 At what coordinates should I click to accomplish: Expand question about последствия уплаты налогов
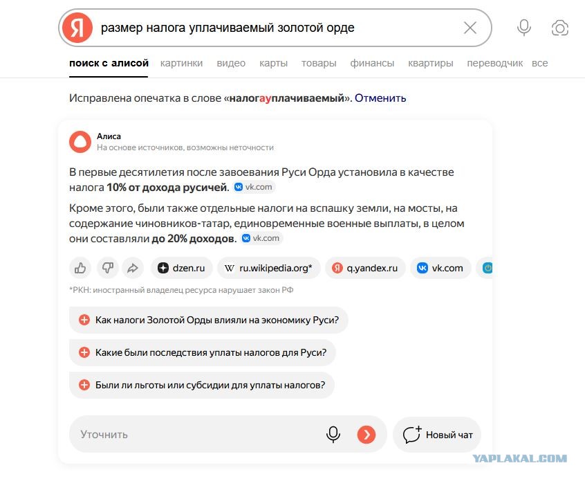pyautogui.click(x=203, y=352)
